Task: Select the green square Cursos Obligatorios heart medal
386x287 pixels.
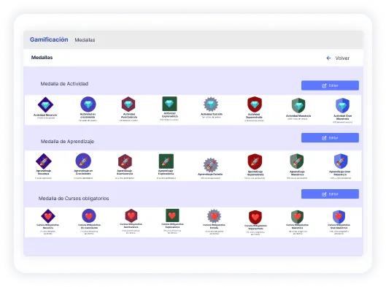Action: point(172,215)
